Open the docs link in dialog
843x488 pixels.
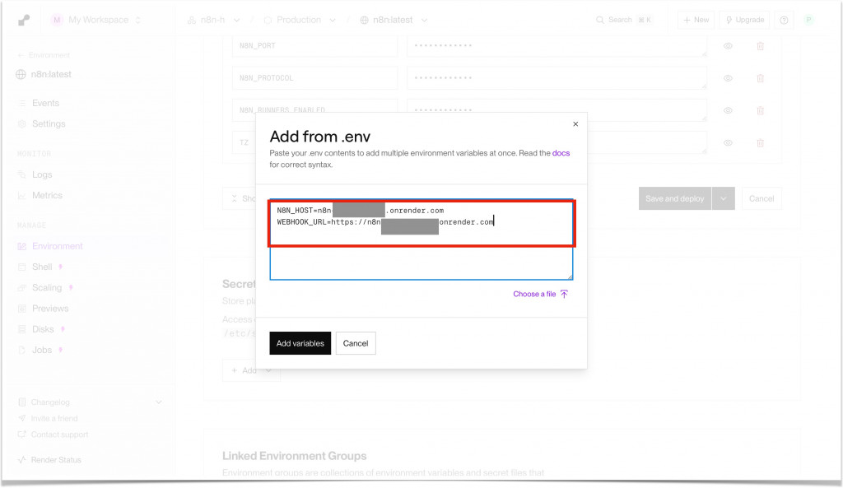coord(561,153)
